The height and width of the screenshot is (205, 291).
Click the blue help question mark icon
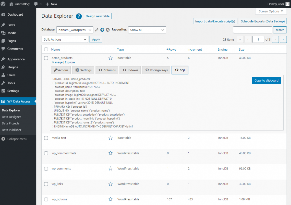point(79,16)
